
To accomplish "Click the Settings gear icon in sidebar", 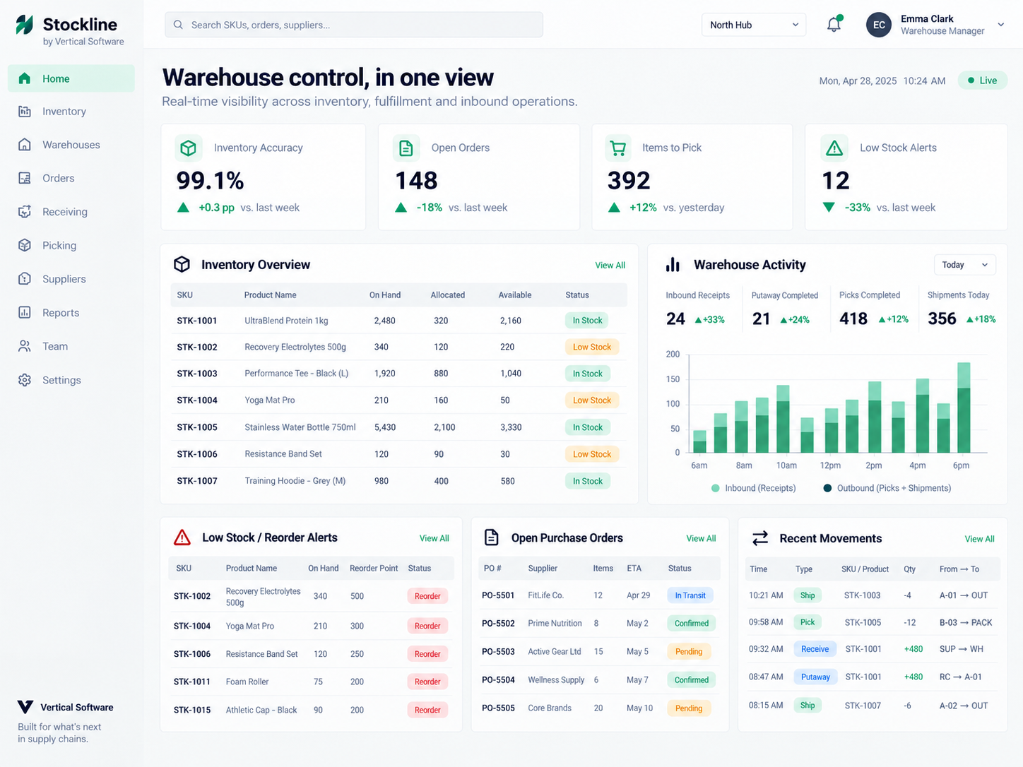I will tap(25, 380).
